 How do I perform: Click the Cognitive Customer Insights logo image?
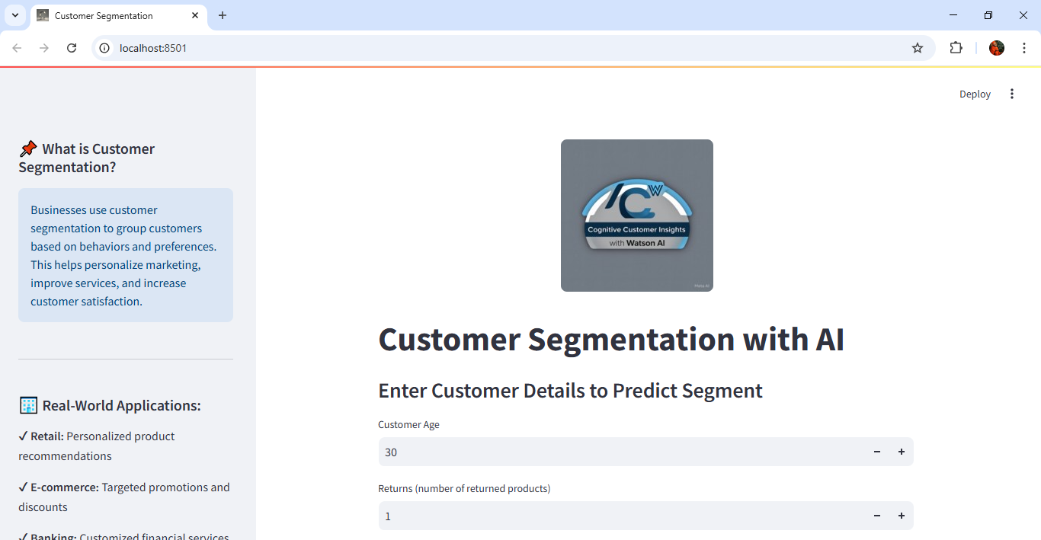pyautogui.click(x=636, y=216)
